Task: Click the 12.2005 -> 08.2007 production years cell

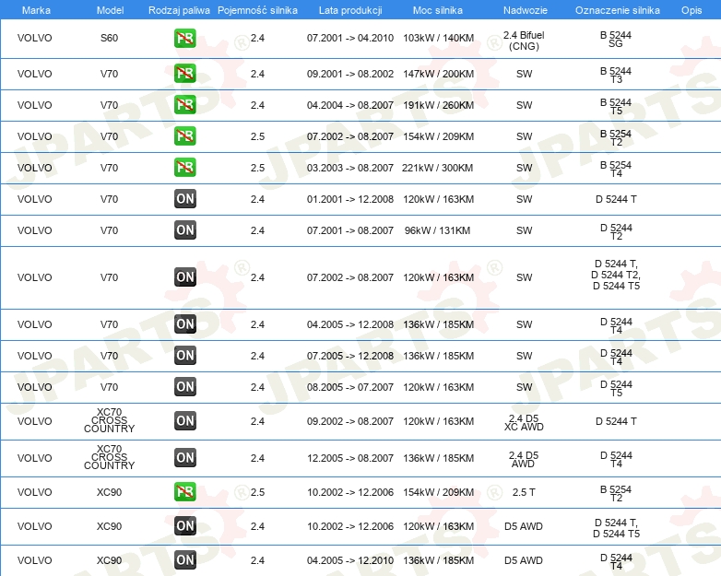Action: [350, 458]
